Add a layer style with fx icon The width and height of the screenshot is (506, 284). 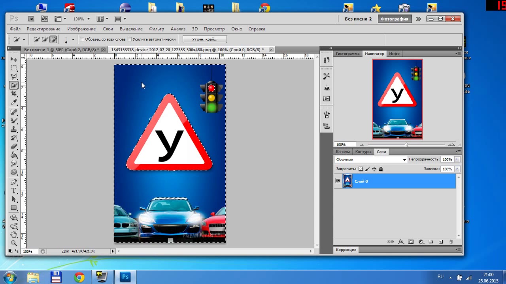[x=400, y=242]
